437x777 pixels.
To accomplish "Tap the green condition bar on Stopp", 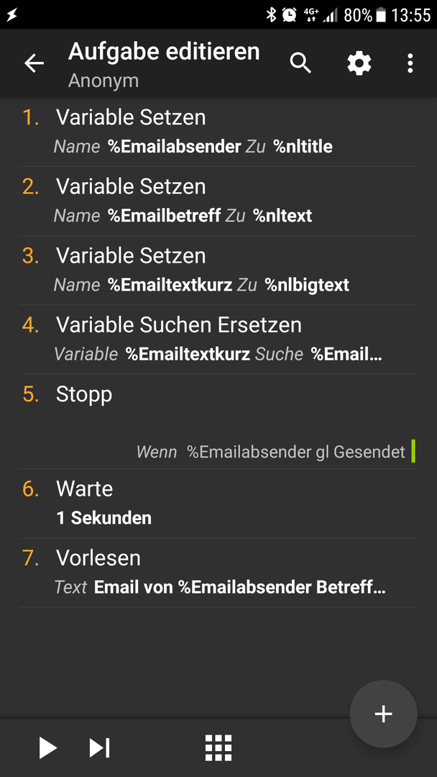I will (413, 452).
